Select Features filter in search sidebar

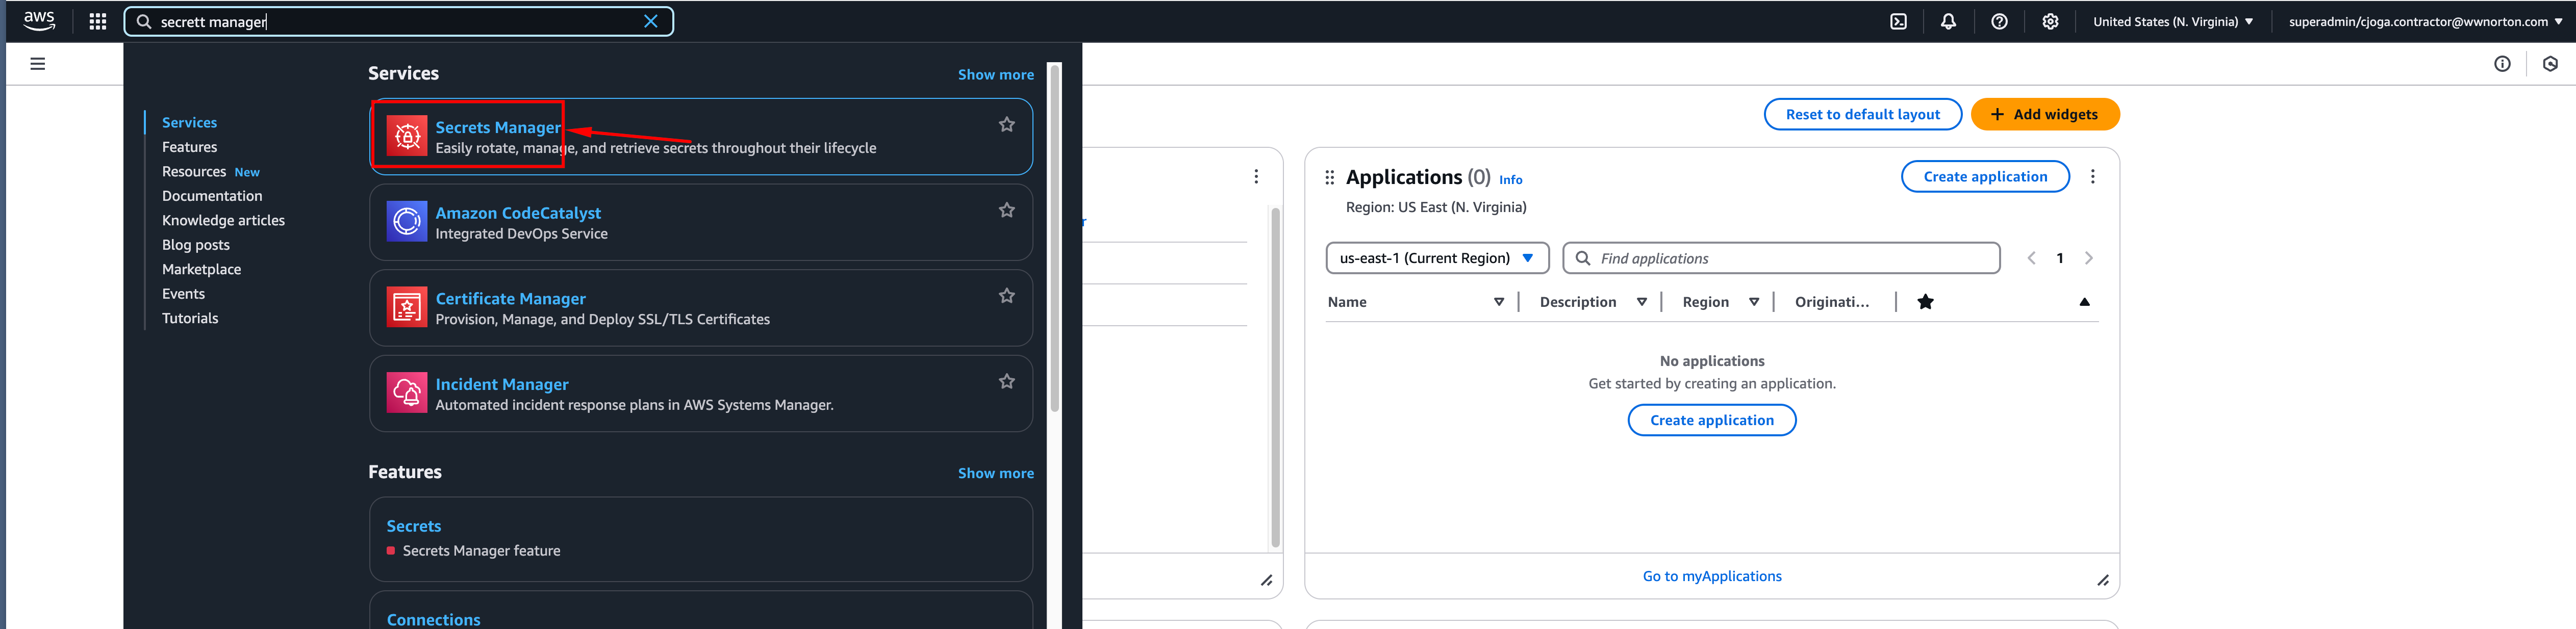tap(189, 147)
